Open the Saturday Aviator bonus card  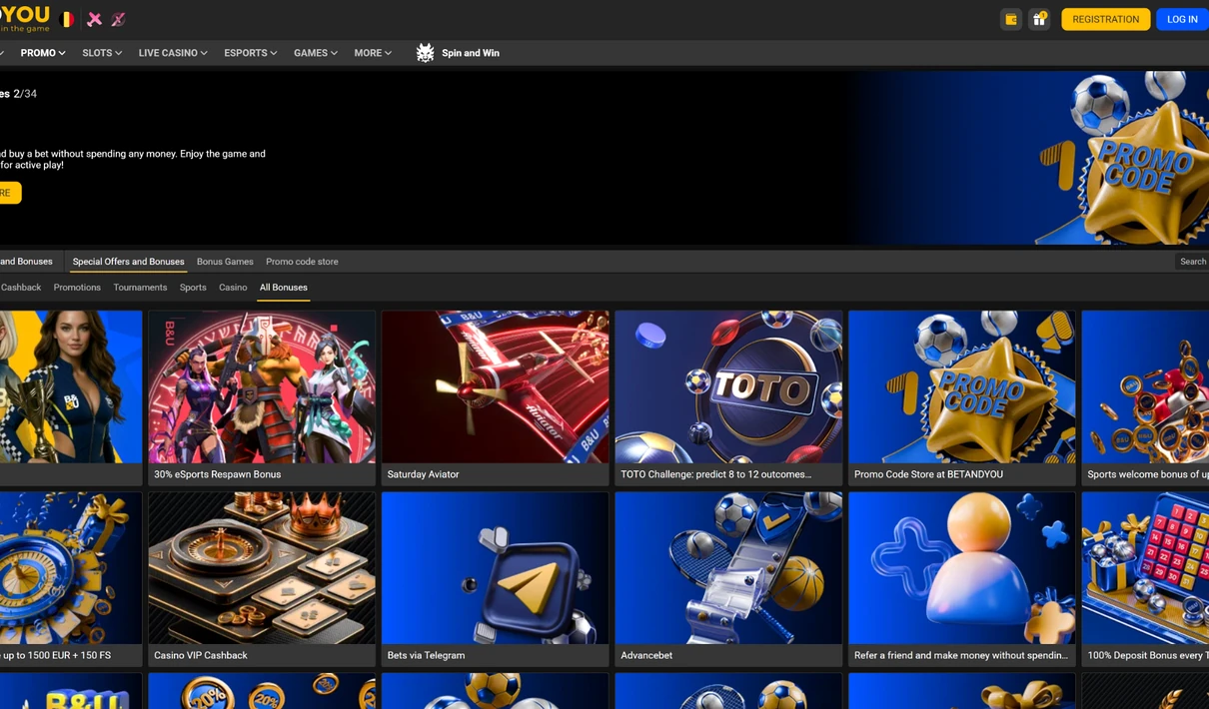click(495, 397)
